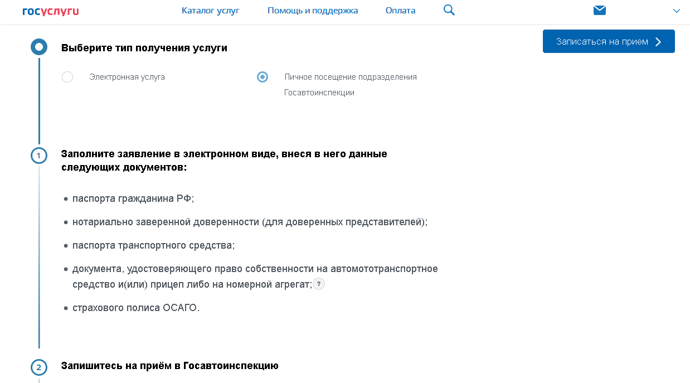Go to Помощь и поддержка

click(x=313, y=11)
